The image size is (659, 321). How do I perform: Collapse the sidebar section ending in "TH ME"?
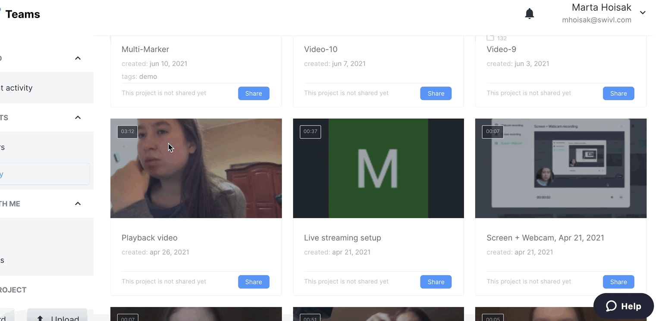tap(78, 204)
